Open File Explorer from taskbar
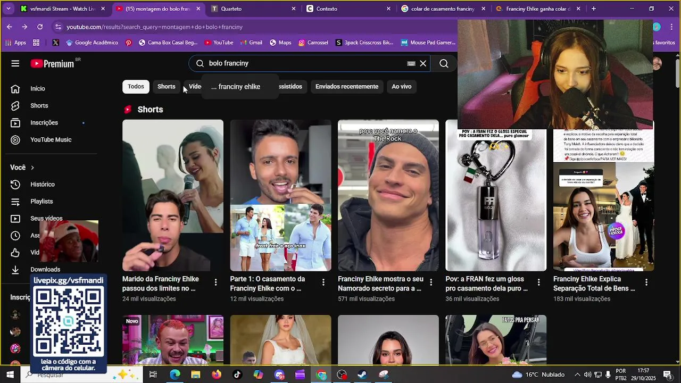Viewport: 681px width, 383px height. click(x=195, y=374)
